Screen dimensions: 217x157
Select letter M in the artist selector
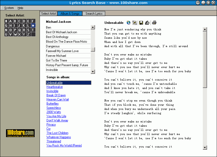(x=33, y=25)
